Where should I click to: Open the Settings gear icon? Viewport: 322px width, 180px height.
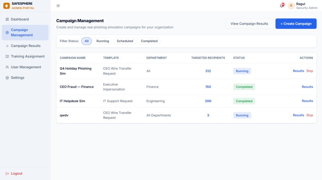click(x=7, y=78)
